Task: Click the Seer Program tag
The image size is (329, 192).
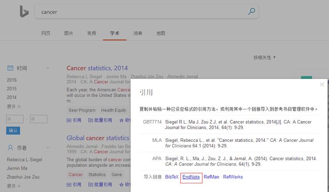Action: click(x=82, y=110)
